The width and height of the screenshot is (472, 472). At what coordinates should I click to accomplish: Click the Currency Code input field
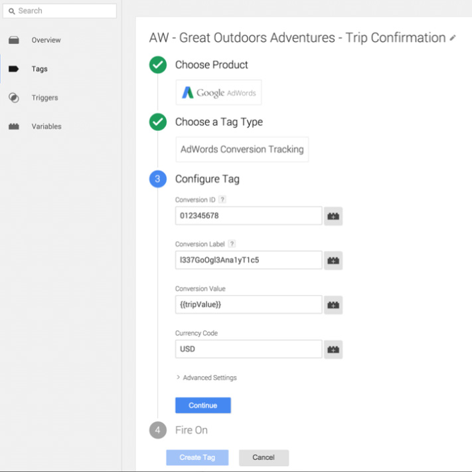click(x=249, y=349)
